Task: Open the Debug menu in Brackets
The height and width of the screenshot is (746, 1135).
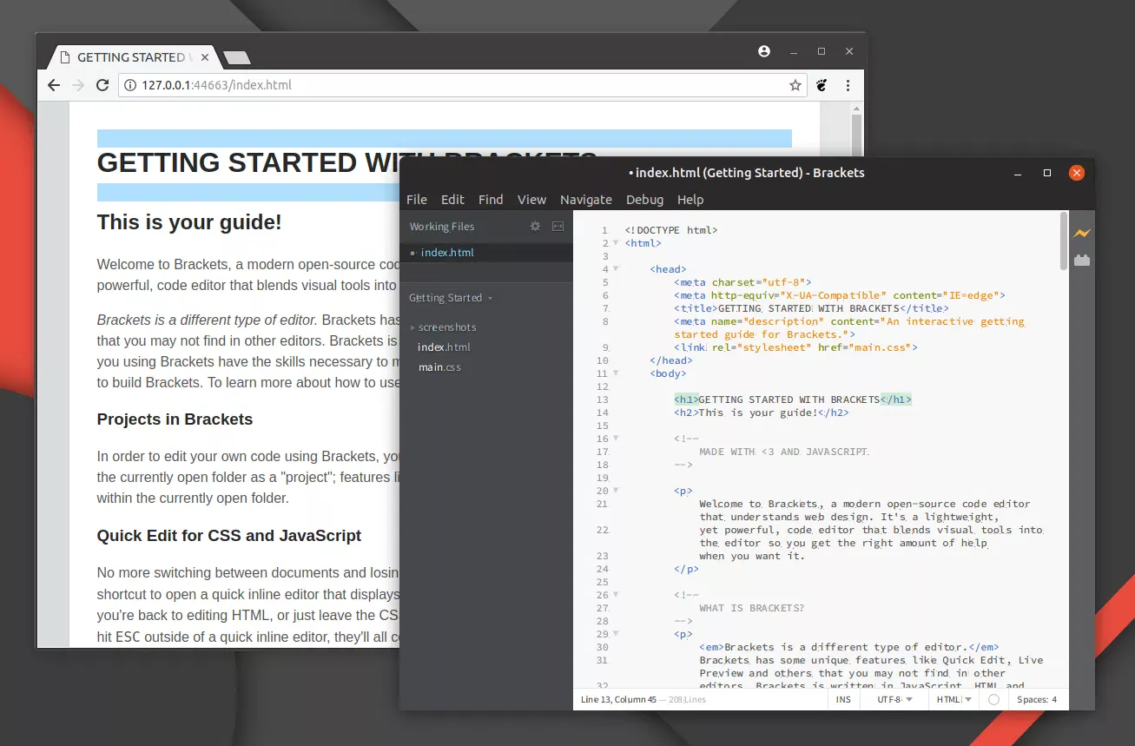Action: click(644, 200)
